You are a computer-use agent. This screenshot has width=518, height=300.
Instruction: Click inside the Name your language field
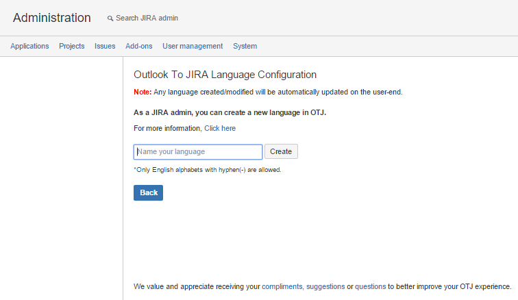pos(198,152)
